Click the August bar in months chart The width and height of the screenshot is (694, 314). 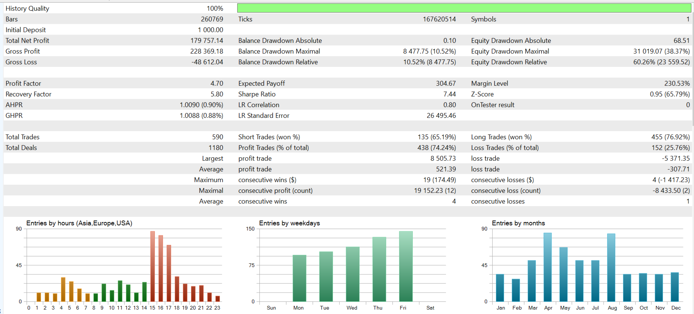point(611,267)
